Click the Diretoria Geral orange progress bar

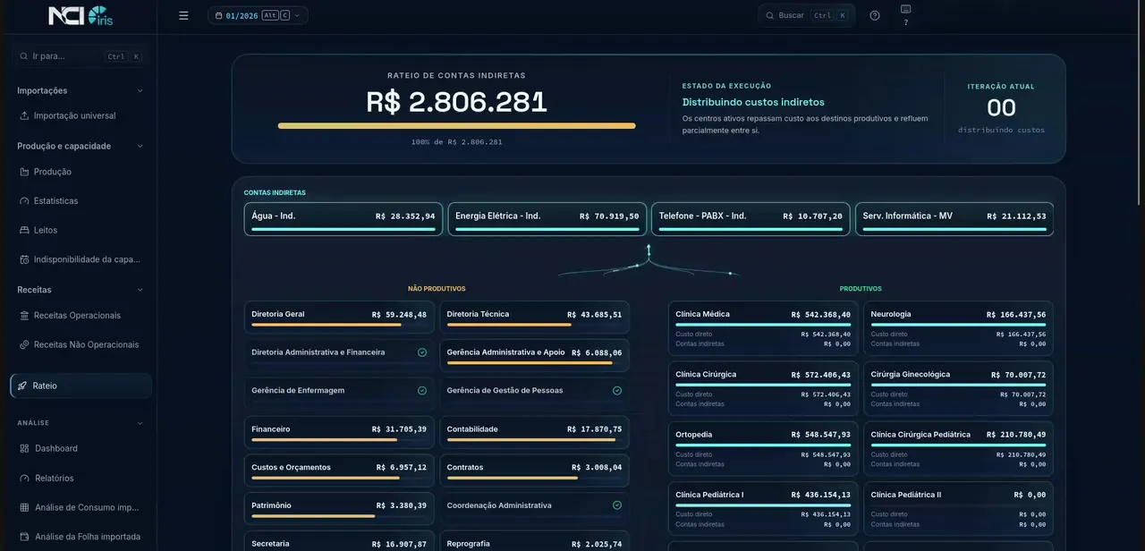[326, 325]
